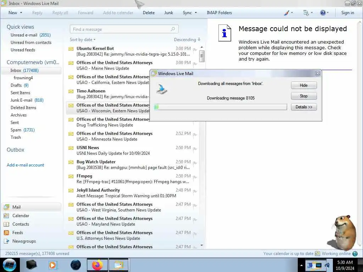This screenshot has width=363, height=272.
Task: Flag the FFmpeg message
Action: (195, 177)
